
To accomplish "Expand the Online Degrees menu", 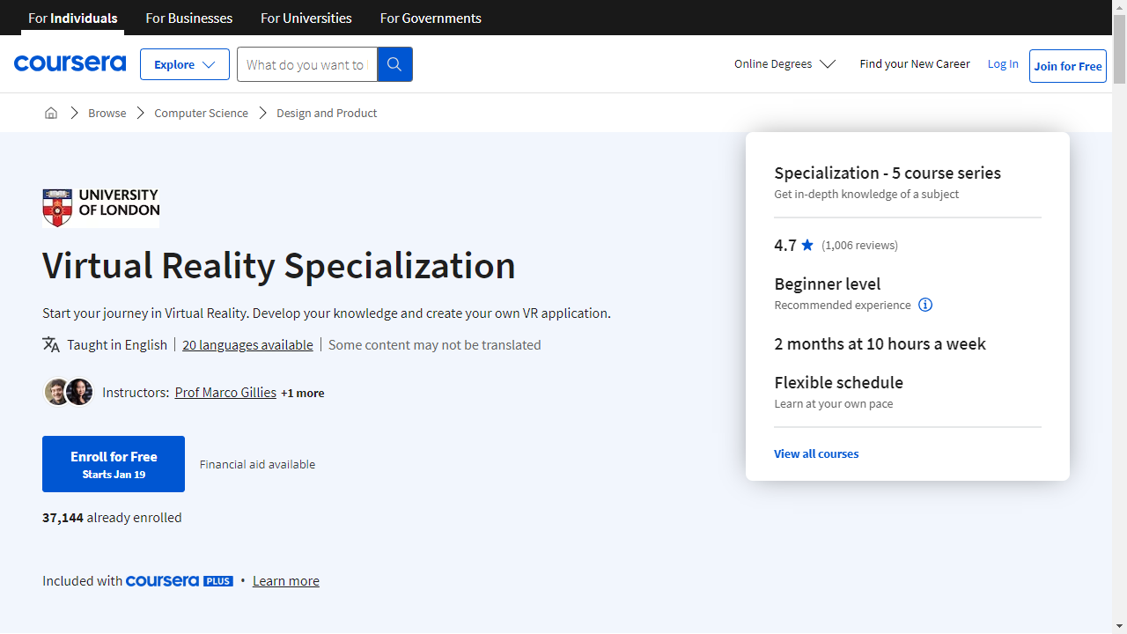I will [784, 63].
